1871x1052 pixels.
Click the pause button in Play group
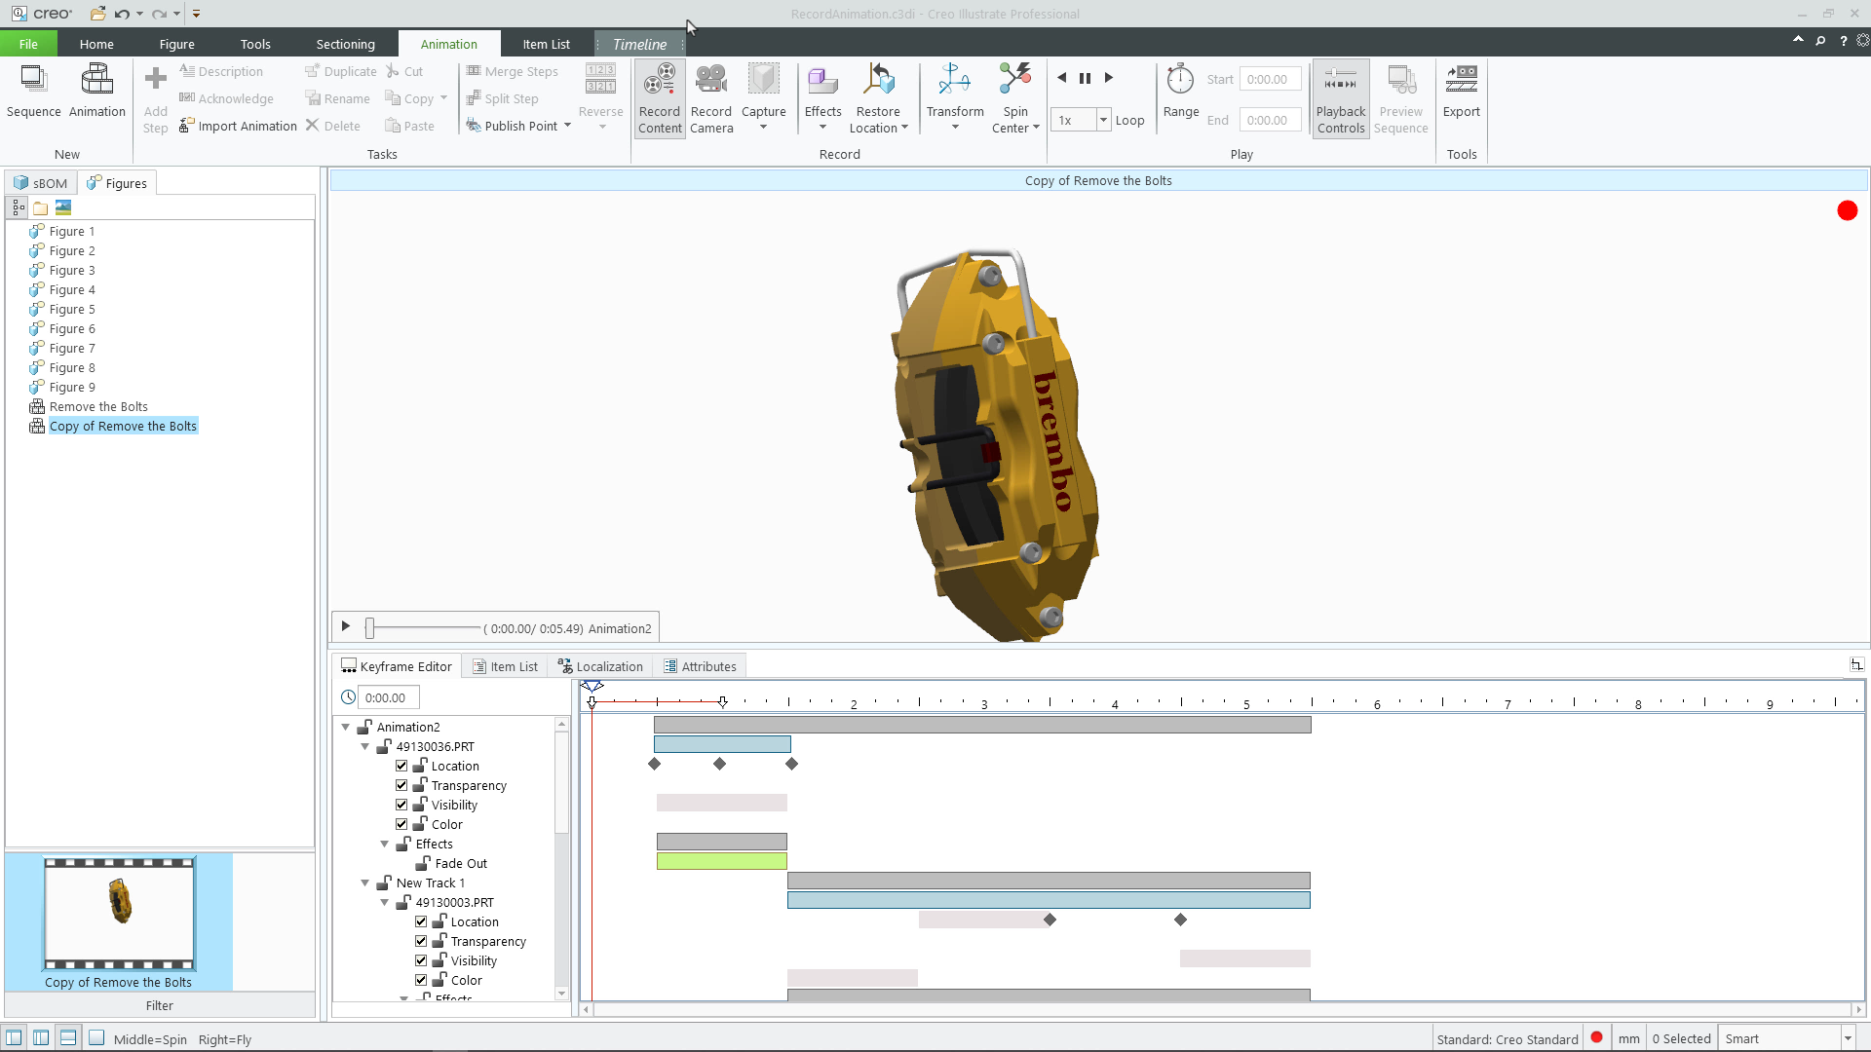(x=1085, y=78)
